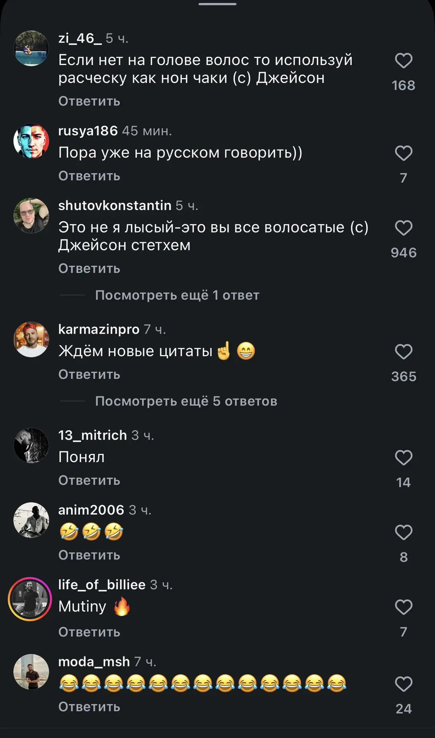Like karmazinpro's comment about new quotes
435x738 pixels.
point(403,352)
